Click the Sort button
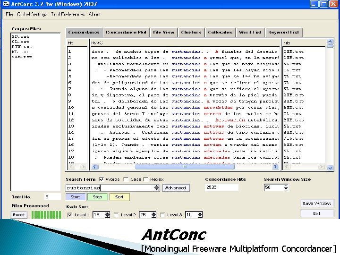Viewport: 340px width, 255px height. coord(119,197)
